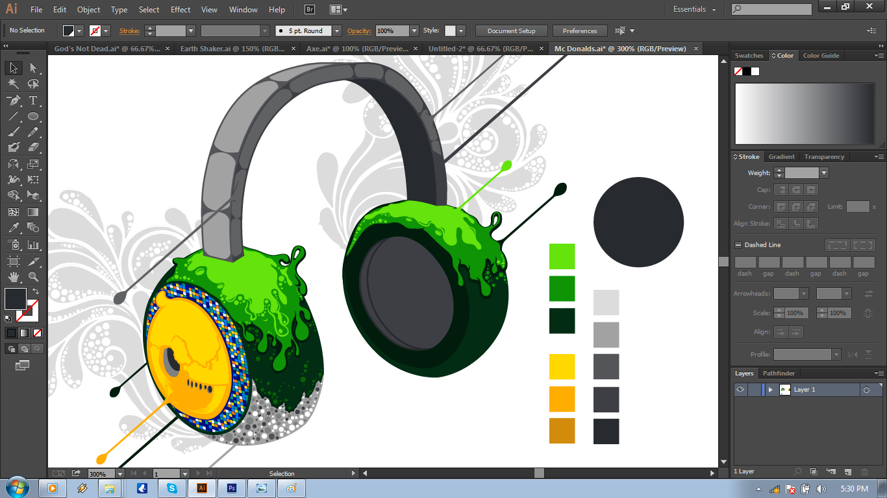
Task: Click the toolbar Fill color swatch
Action: 16,300
